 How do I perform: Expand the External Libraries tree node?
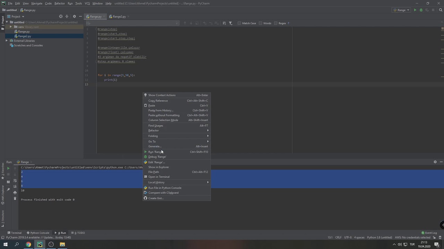[7, 41]
